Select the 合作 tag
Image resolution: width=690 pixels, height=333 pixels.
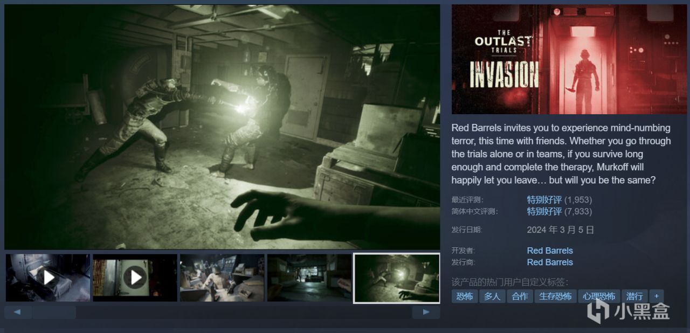(x=520, y=296)
